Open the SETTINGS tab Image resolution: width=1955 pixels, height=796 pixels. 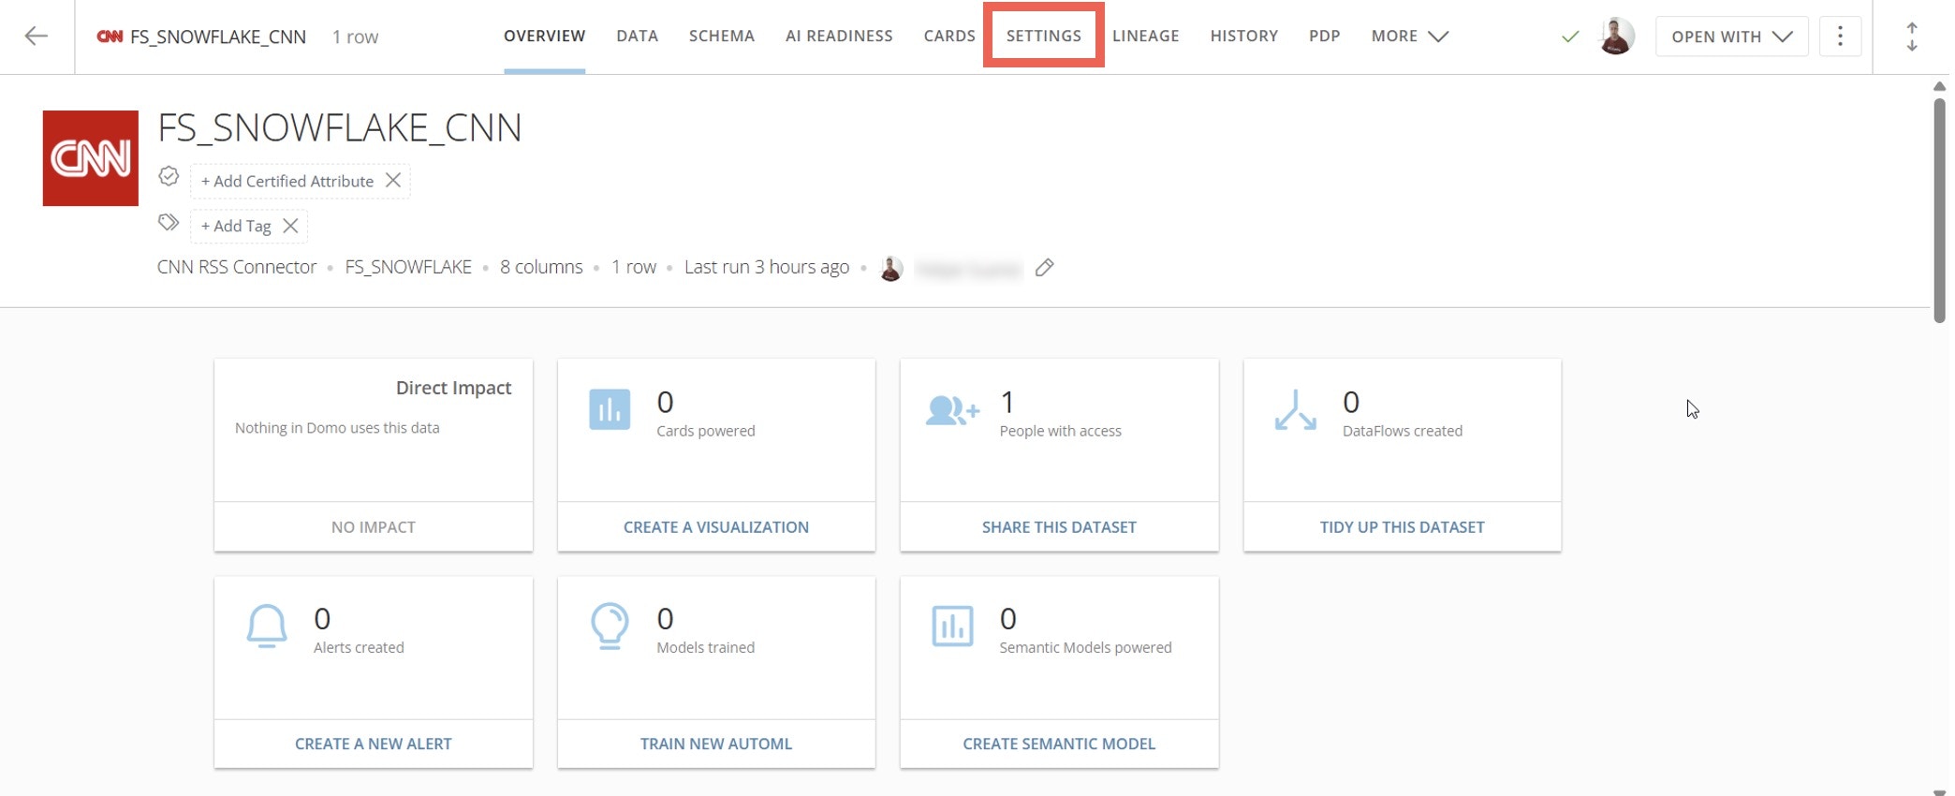[1044, 37]
